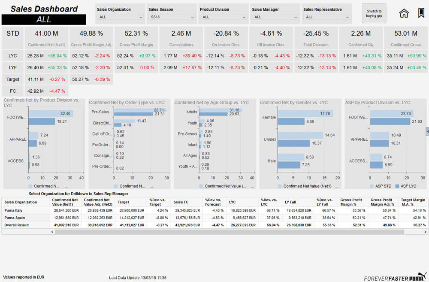The height and width of the screenshot is (282, 429).
Task: Click 14,212,027 EUR target for Puma Spain
Action: 132,218
